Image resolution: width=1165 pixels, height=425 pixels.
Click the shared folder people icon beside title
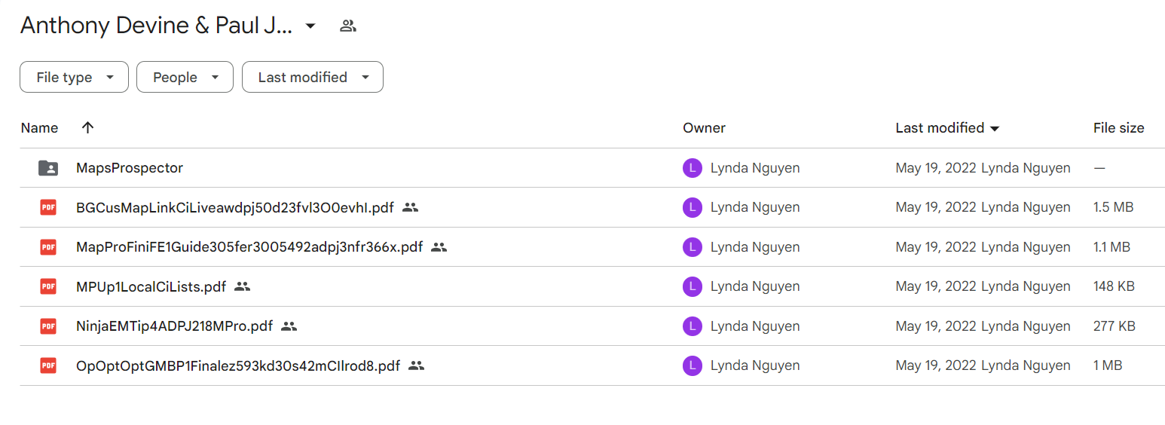point(347,26)
